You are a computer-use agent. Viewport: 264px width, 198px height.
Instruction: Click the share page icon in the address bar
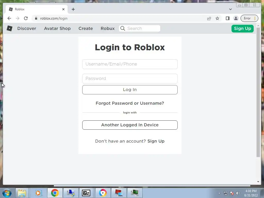[x=209, y=18]
